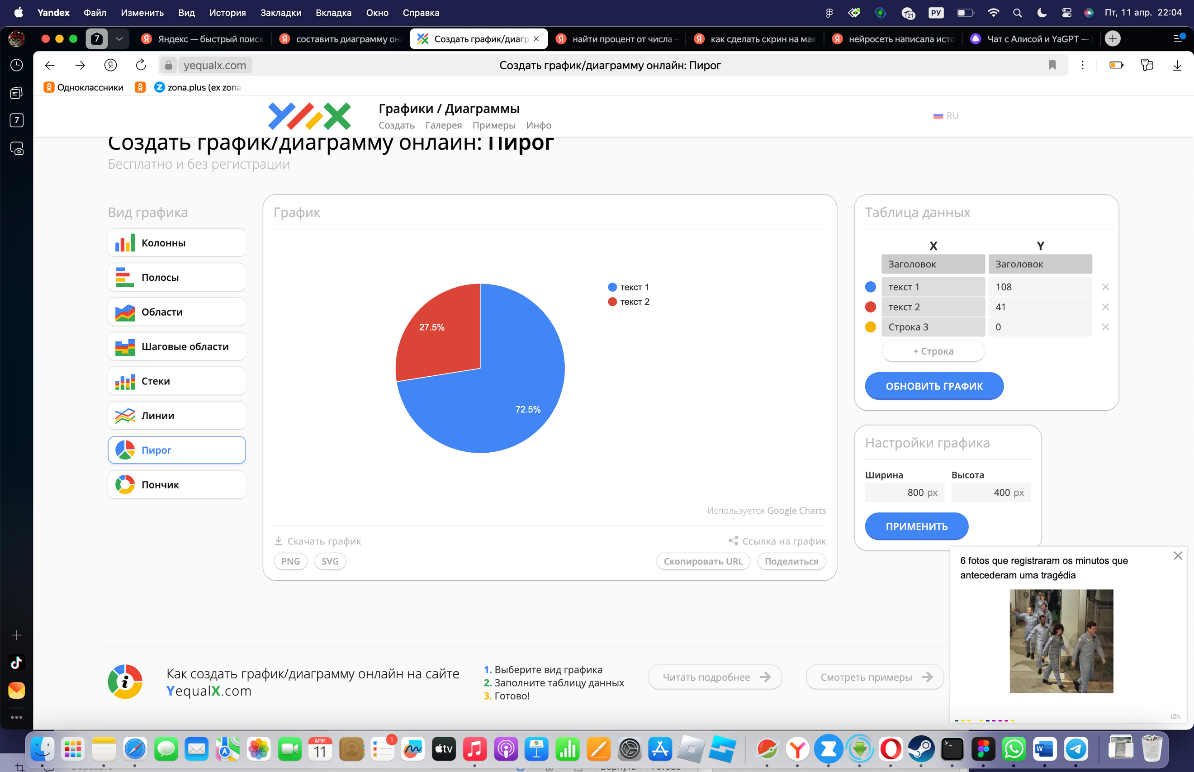Open the Инфо site section
1194x772 pixels.
539,125
